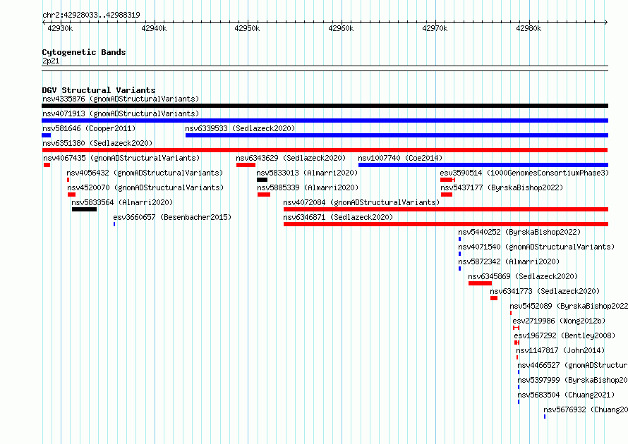Click the Cytogenetic Bands track title

click(84, 52)
